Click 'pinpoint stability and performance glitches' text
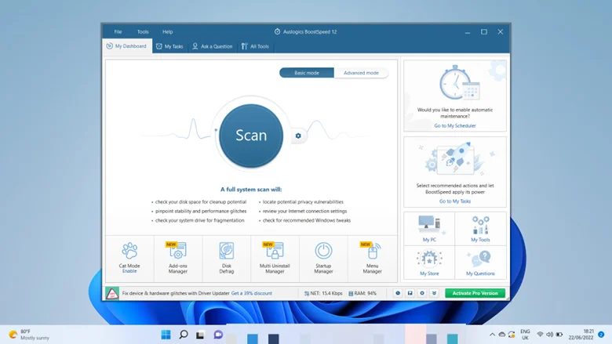The image size is (612, 344). (x=201, y=211)
